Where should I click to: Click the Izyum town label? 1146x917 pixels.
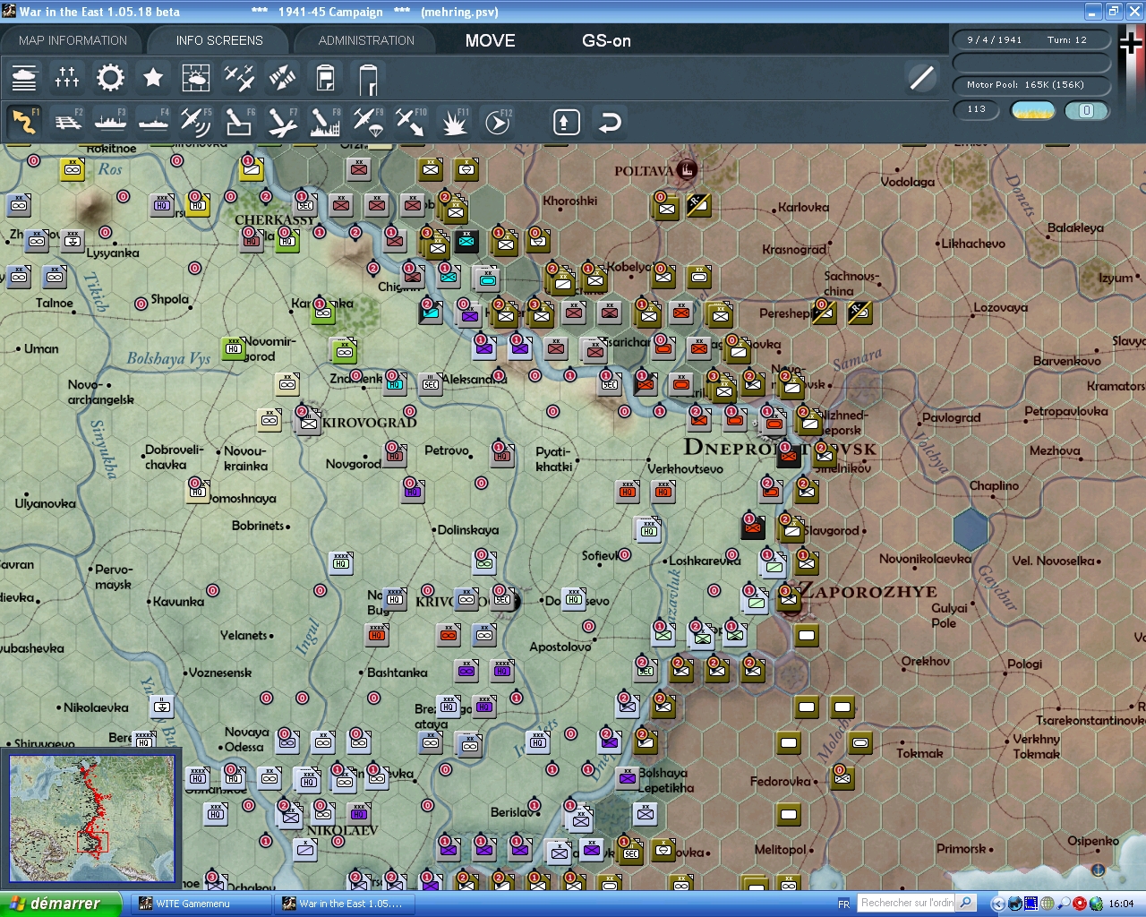1116,278
